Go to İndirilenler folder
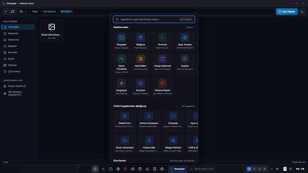This screenshot has width=308, height=173. pos(18,40)
